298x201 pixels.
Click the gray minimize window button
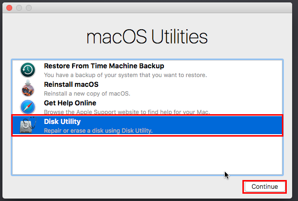pyautogui.click(x=20, y=9)
